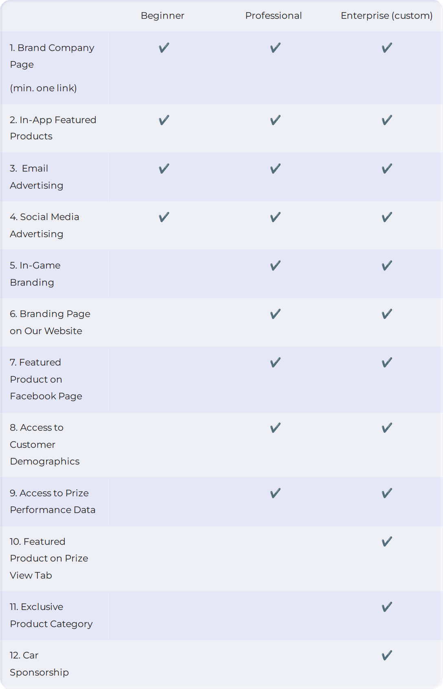Screen dimensions: 443x689
Task: Click the In-Game Branding feature label
Action: [35, 274]
